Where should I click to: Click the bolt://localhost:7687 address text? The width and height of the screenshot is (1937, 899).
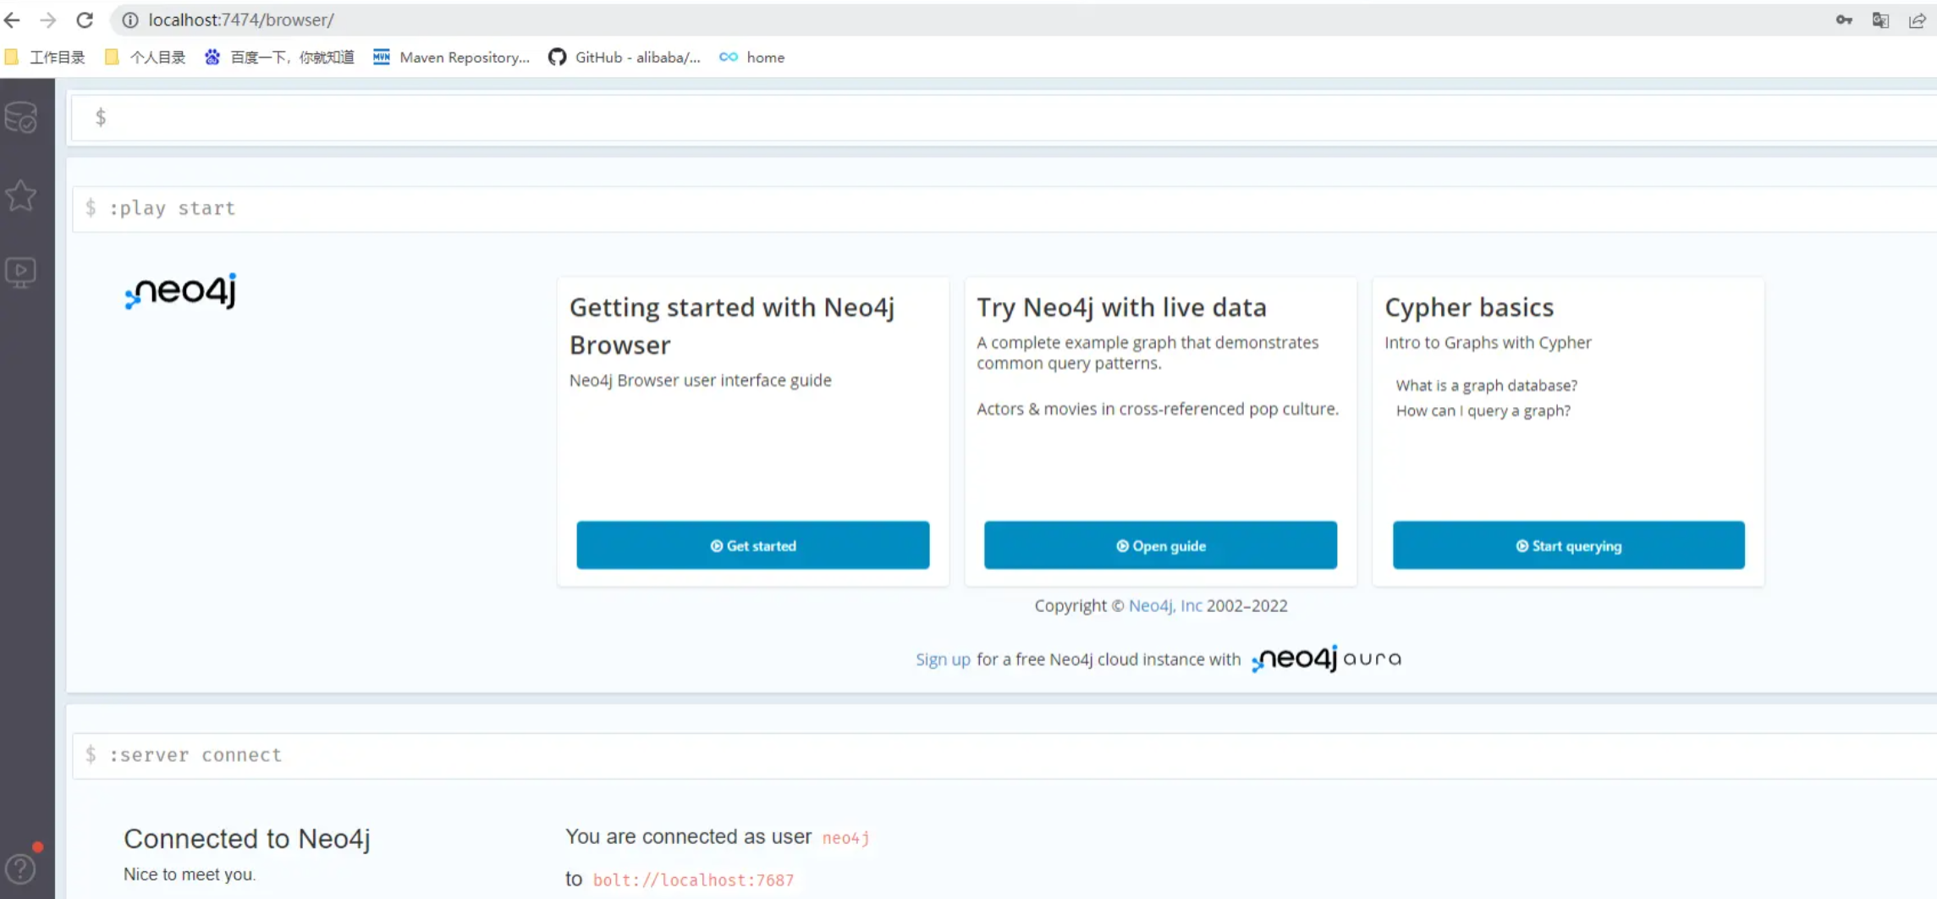tap(693, 880)
